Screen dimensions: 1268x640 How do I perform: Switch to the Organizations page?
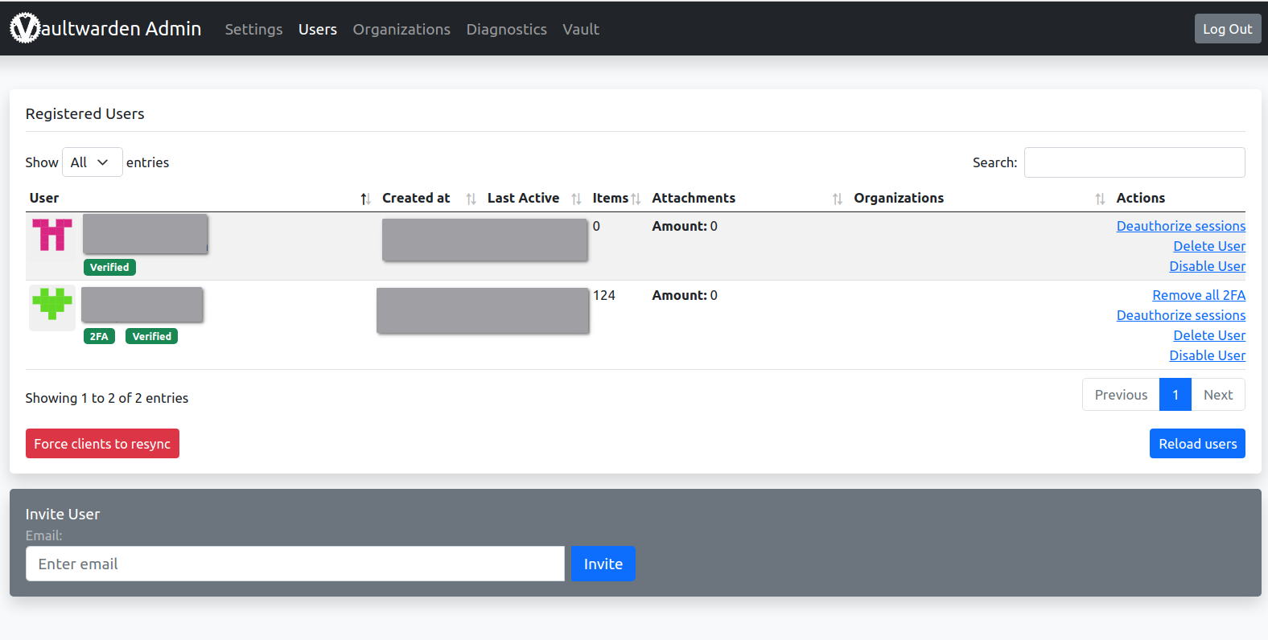click(x=401, y=30)
